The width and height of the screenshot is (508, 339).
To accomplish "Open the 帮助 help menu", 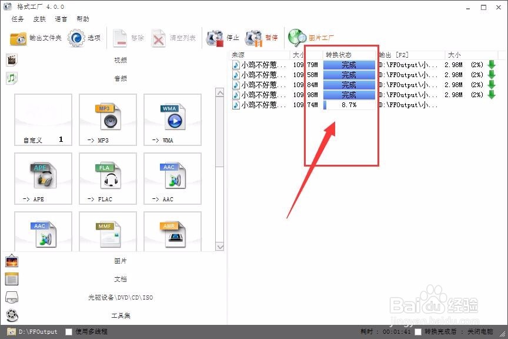I will 83,18.
